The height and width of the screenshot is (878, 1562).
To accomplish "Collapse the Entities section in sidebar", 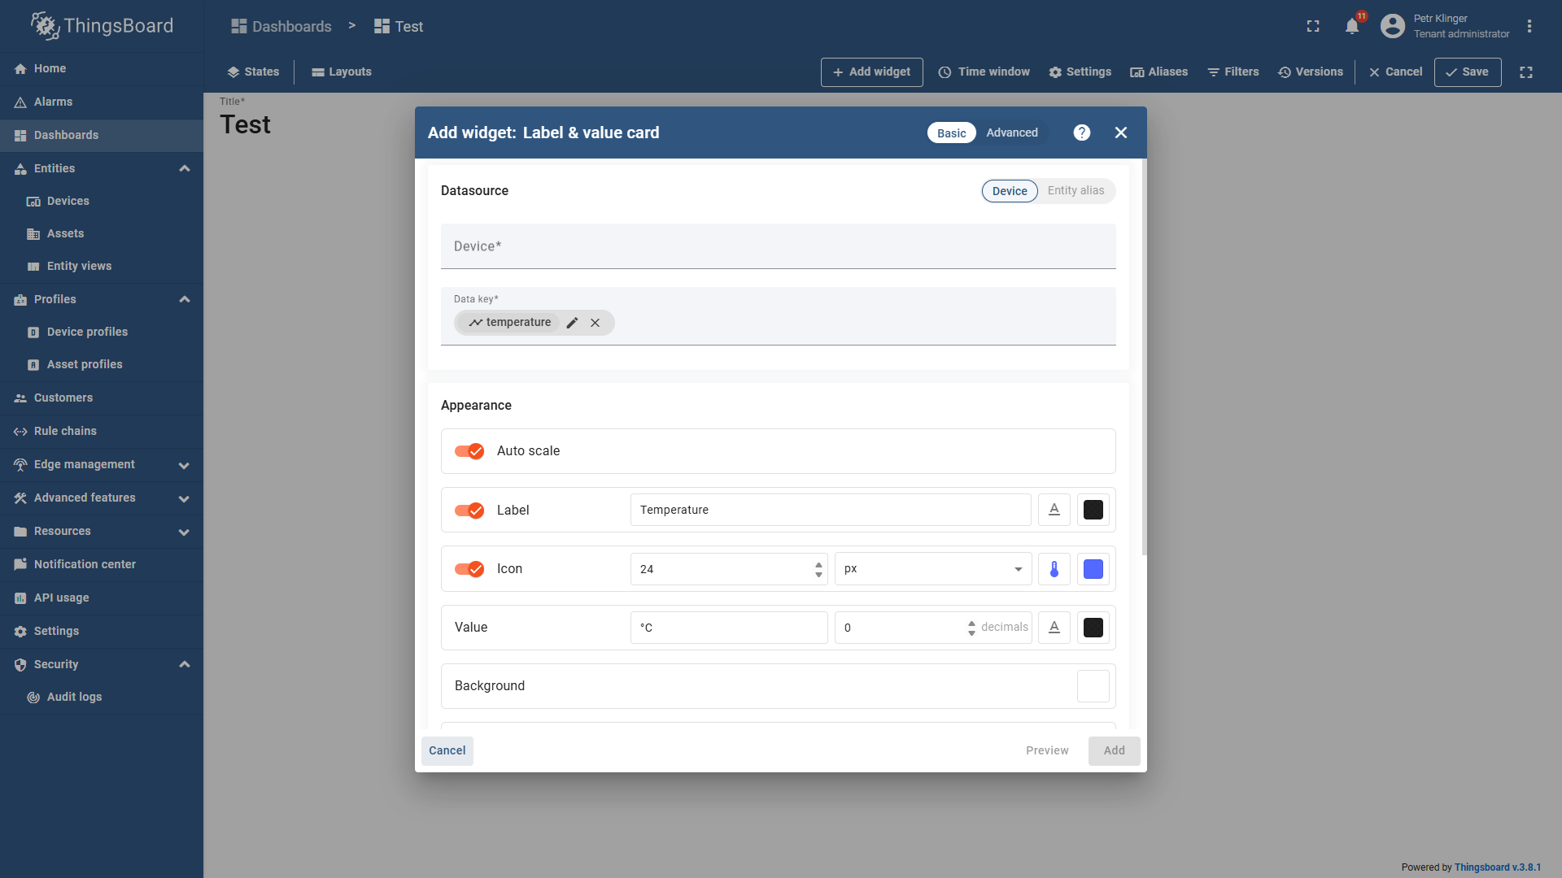I will click(x=185, y=168).
